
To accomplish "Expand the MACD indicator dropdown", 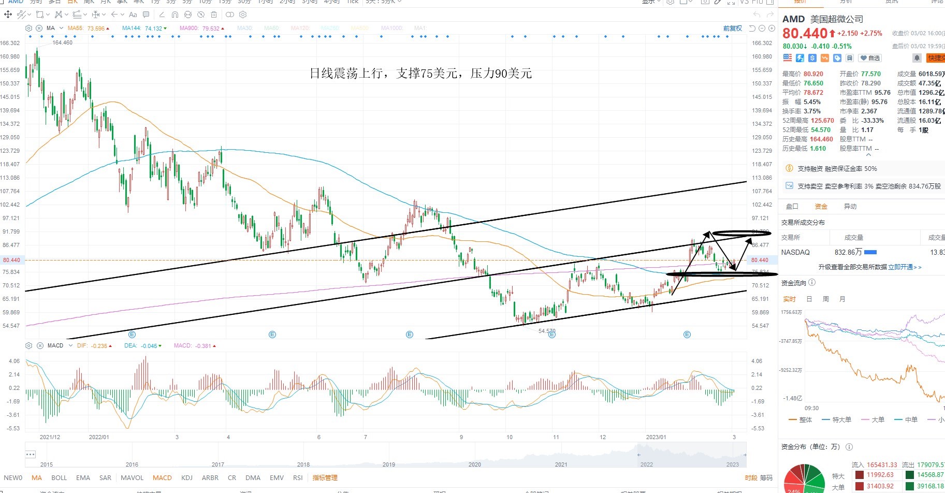I will [x=70, y=345].
